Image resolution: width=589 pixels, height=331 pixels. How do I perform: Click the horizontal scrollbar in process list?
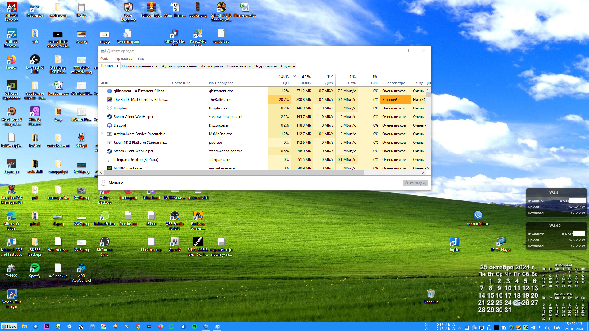(233, 173)
